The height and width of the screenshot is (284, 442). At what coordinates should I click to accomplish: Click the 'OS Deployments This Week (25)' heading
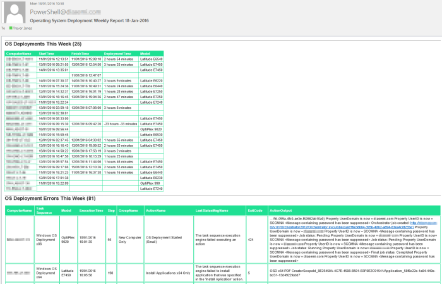pyautogui.click(x=43, y=44)
